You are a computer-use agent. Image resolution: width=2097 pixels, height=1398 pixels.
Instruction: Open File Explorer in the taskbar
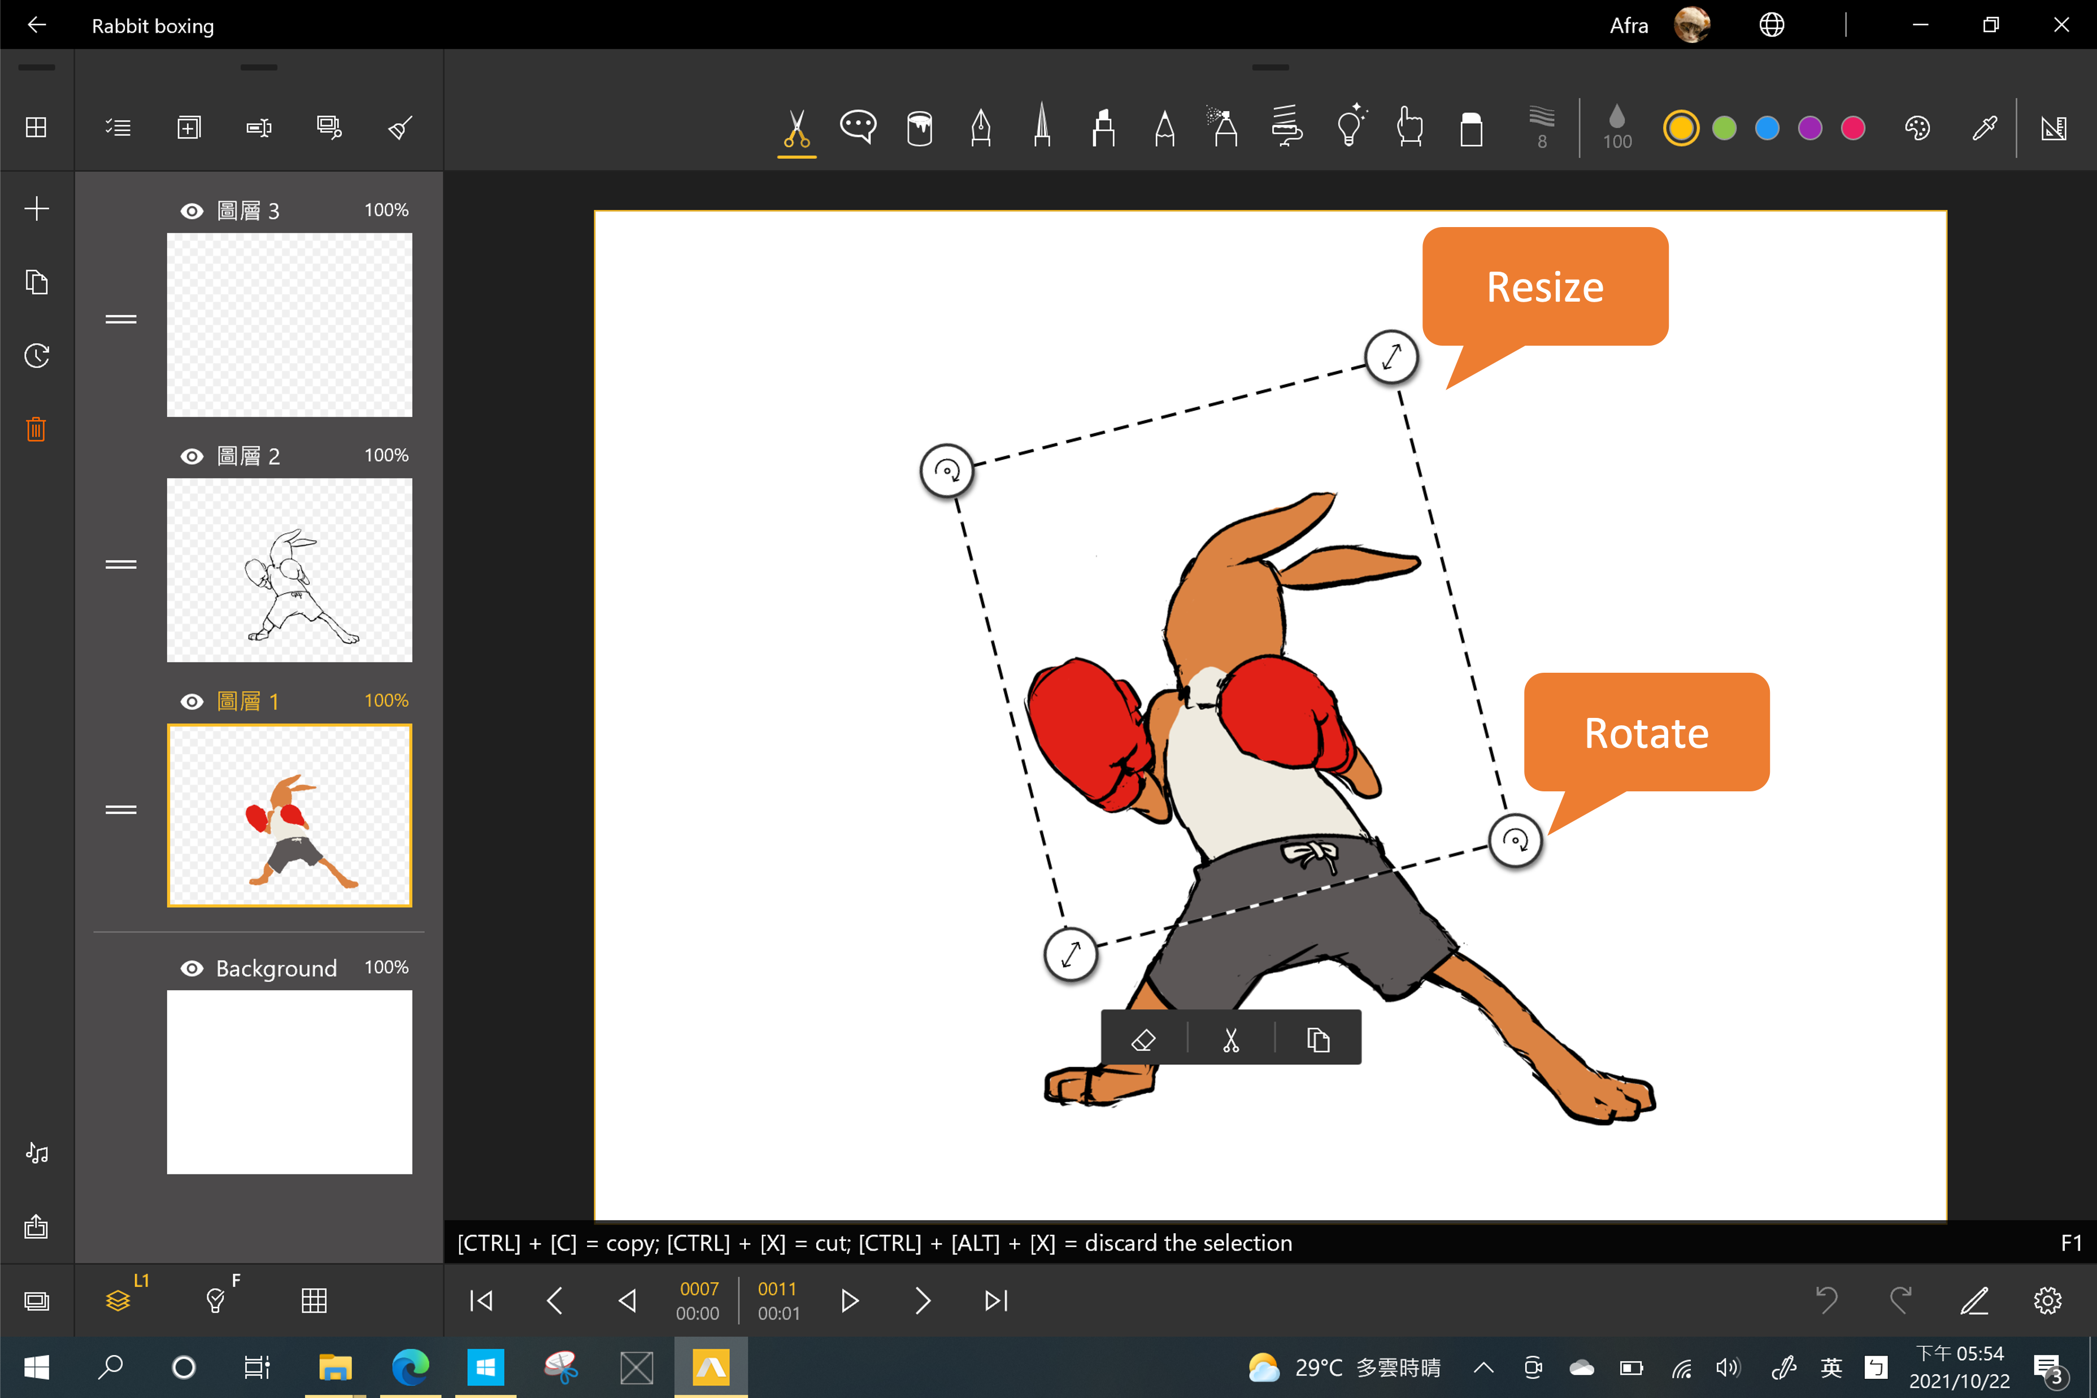(335, 1367)
